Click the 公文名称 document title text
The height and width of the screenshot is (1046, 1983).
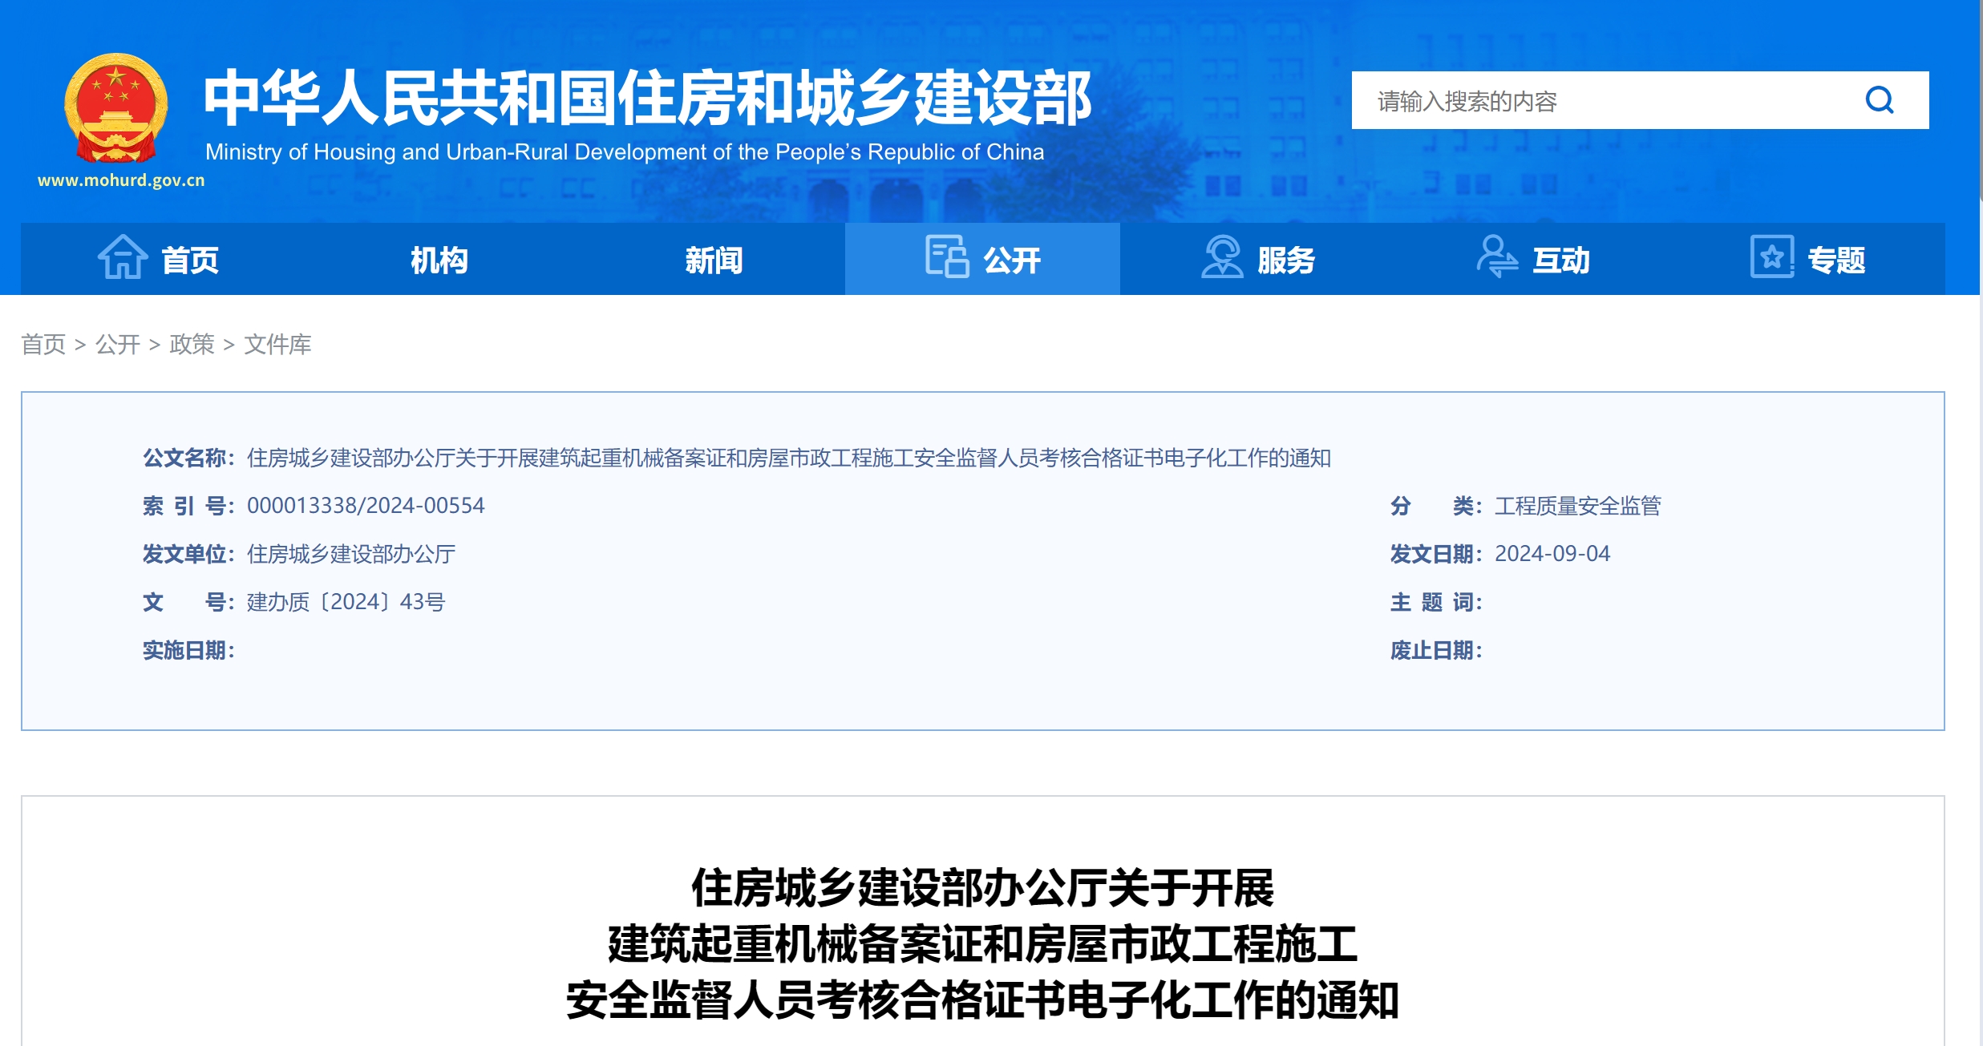[789, 458]
